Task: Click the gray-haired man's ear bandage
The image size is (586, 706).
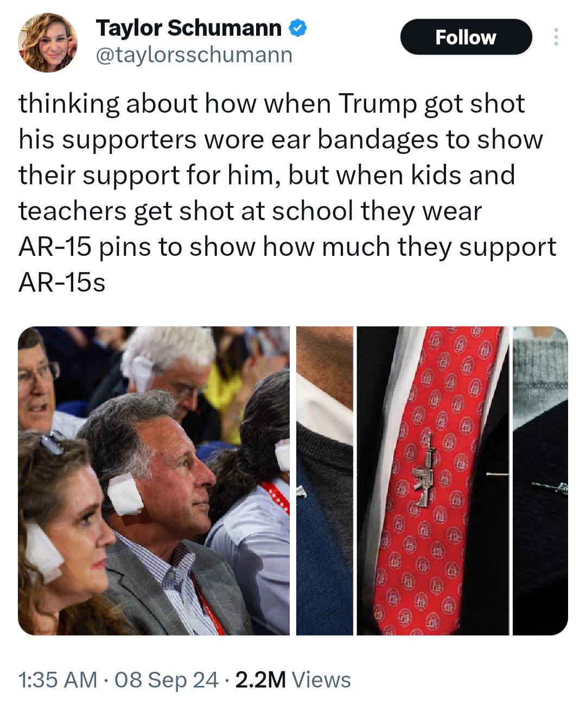Action: point(125,493)
